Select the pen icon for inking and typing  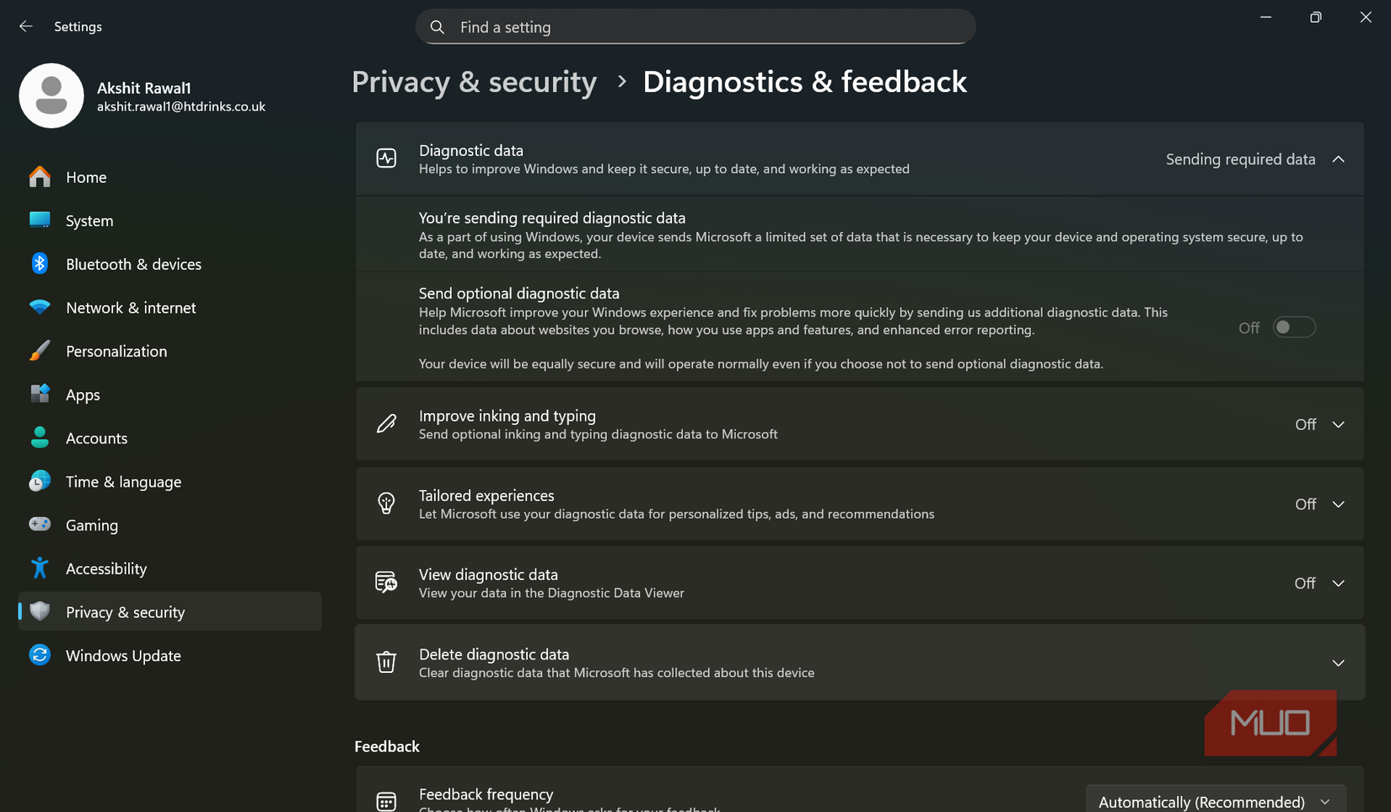386,424
